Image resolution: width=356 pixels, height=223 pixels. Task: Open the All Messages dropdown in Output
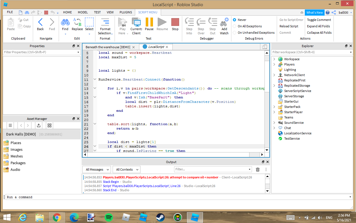[x=96, y=169]
